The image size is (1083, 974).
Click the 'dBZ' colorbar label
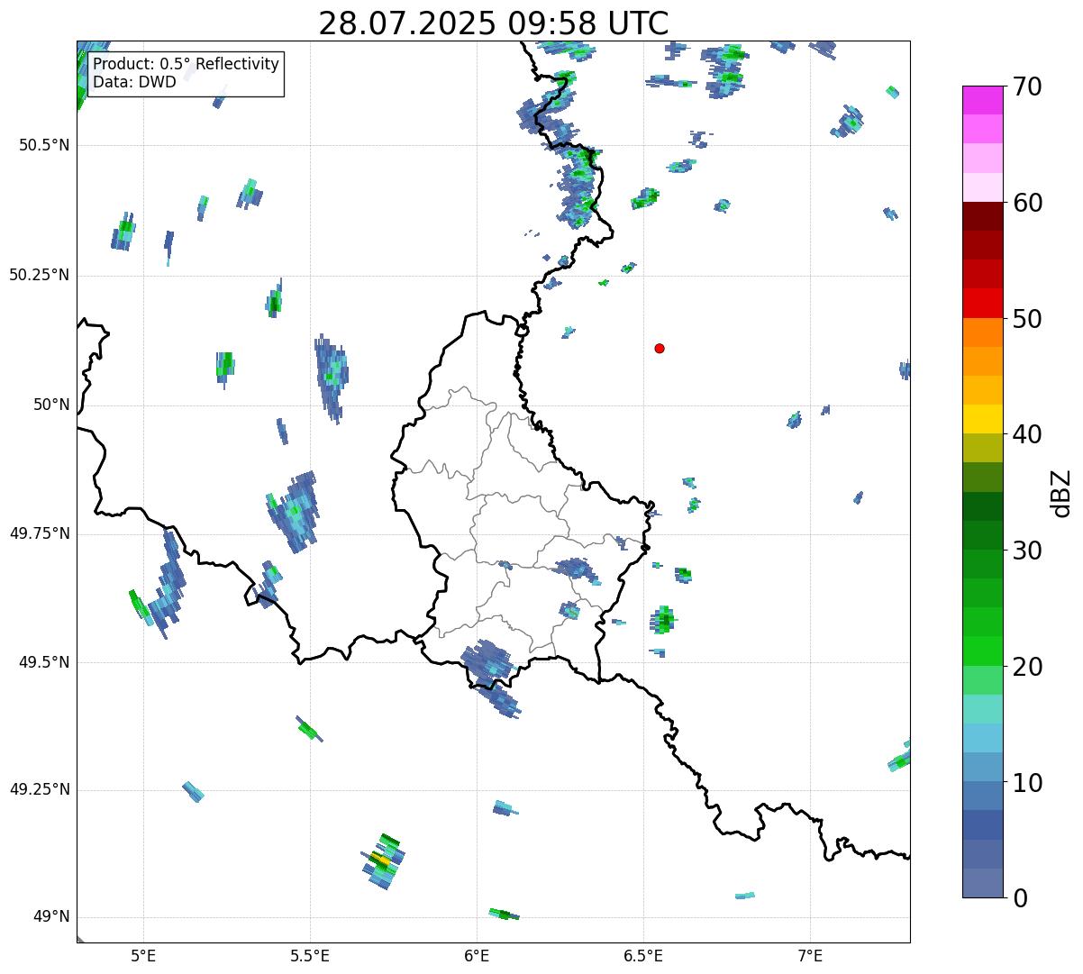pos(1062,492)
